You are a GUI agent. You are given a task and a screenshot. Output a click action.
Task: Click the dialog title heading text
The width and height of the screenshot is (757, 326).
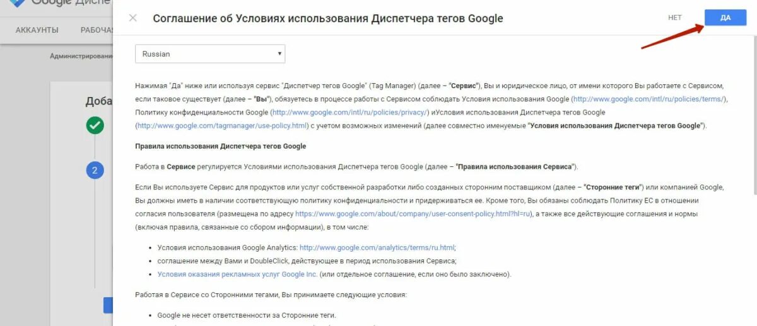(328, 18)
